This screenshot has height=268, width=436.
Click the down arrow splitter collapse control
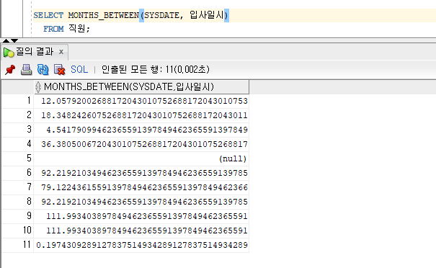coord(14,41)
